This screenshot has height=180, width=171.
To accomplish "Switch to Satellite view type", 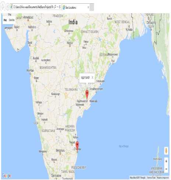I will 12,20.
